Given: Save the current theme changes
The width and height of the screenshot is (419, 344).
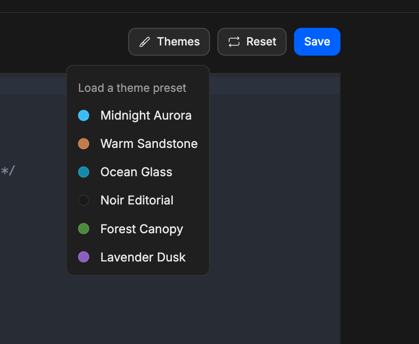Looking at the screenshot, I should [x=317, y=42].
